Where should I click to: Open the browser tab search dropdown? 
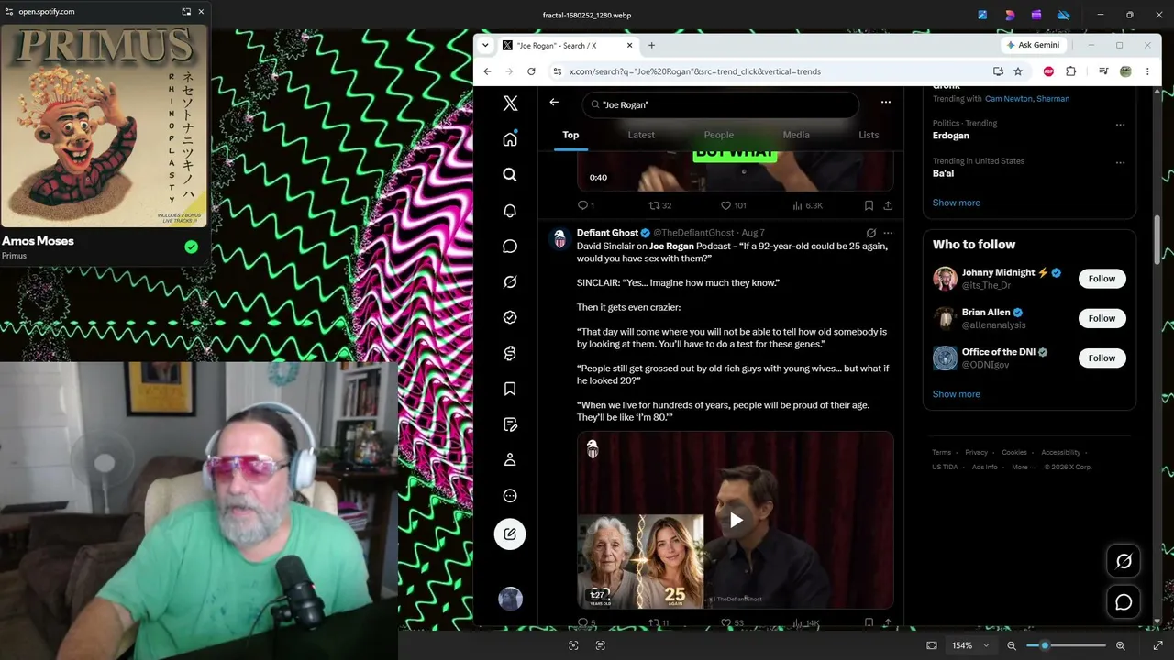(485, 45)
